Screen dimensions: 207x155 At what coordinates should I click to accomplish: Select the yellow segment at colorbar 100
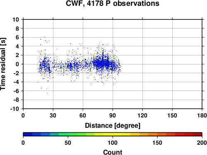click(113, 134)
